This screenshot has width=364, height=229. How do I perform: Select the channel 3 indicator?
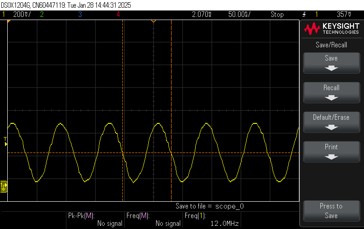pyautogui.click(x=80, y=15)
